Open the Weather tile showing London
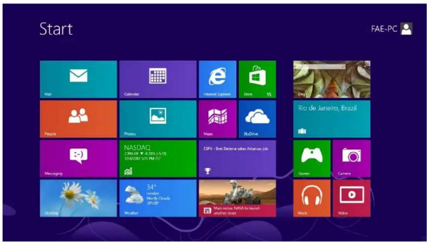The width and height of the screenshot is (427, 242). click(x=158, y=198)
